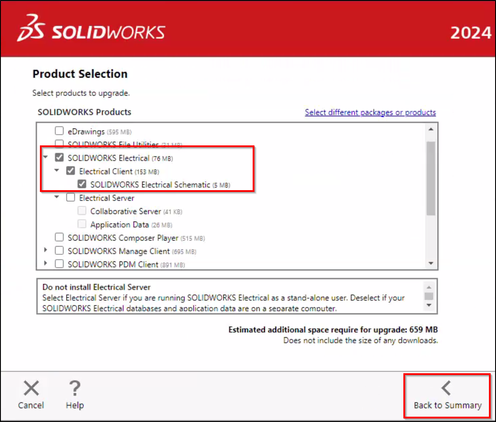Enable the Electrical Server checkbox
Viewport: 496px width, 422px height.
pyautogui.click(x=70, y=197)
